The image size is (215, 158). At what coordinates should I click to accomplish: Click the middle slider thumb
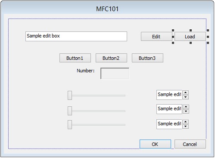(x=70, y=111)
